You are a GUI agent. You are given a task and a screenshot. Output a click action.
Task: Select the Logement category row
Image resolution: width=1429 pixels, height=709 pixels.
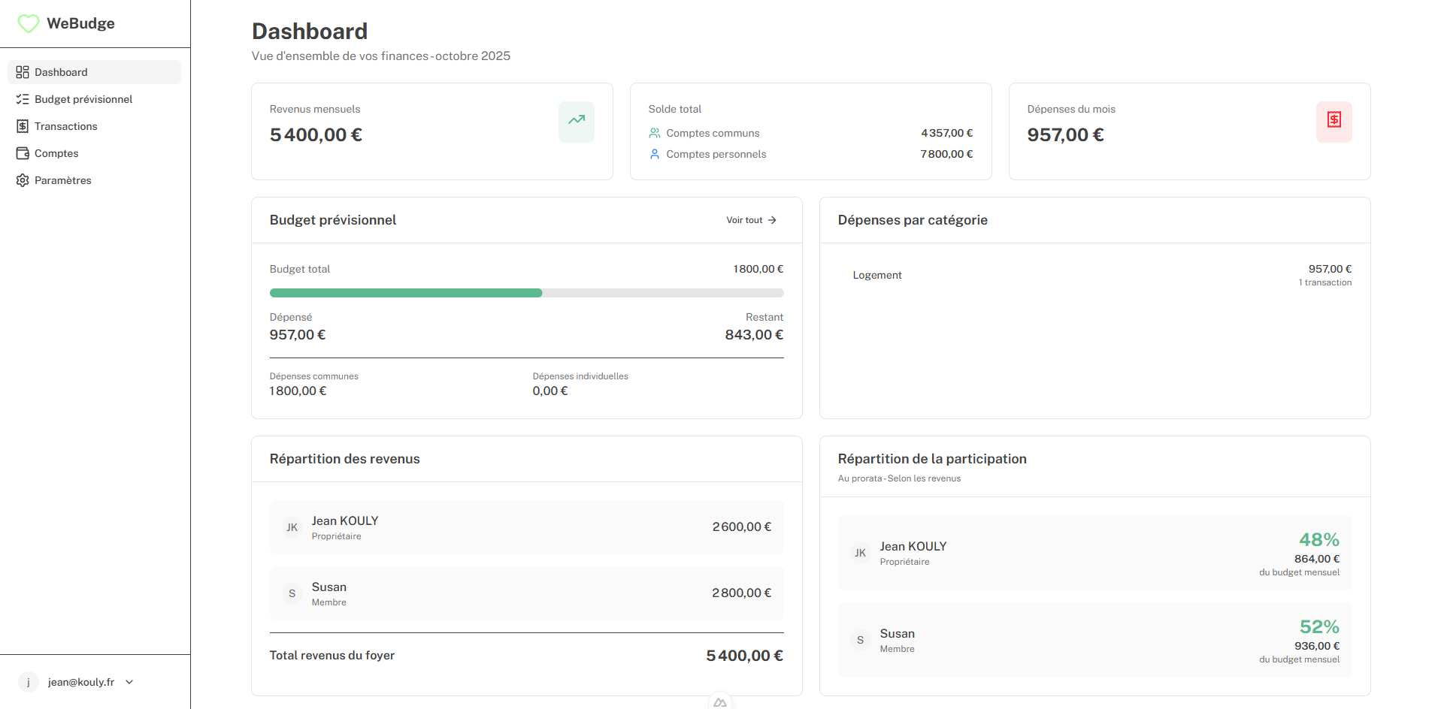(1094, 276)
